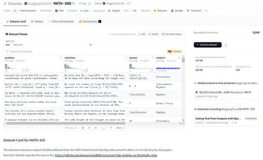Screen dimensions: 263x160
Task: Click the subject column class distribution bar
Action: pos(169,68)
